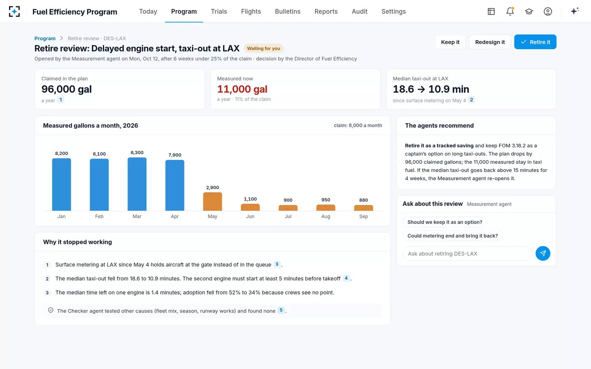The height and width of the screenshot is (369, 591).
Task: Click the "claim: 8,000 a month" label
Action: click(358, 125)
